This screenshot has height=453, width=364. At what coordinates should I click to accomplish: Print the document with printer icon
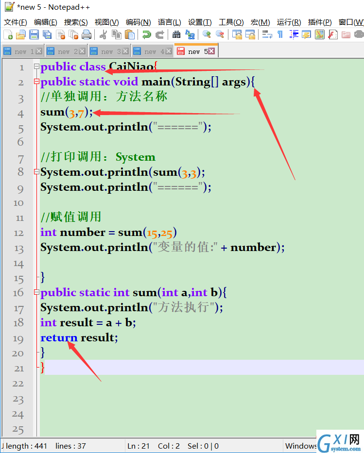click(x=87, y=34)
